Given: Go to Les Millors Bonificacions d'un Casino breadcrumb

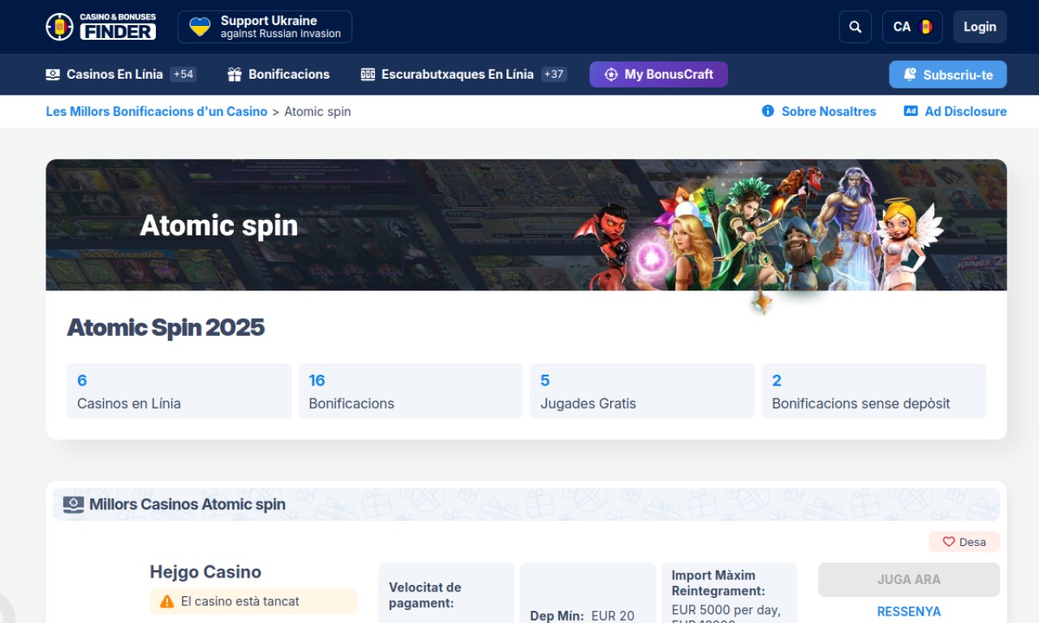Looking at the screenshot, I should pos(157,111).
